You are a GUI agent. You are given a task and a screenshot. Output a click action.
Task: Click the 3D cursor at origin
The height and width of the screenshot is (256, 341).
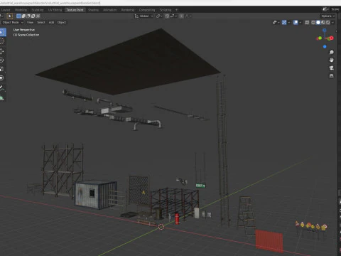(x=161, y=227)
